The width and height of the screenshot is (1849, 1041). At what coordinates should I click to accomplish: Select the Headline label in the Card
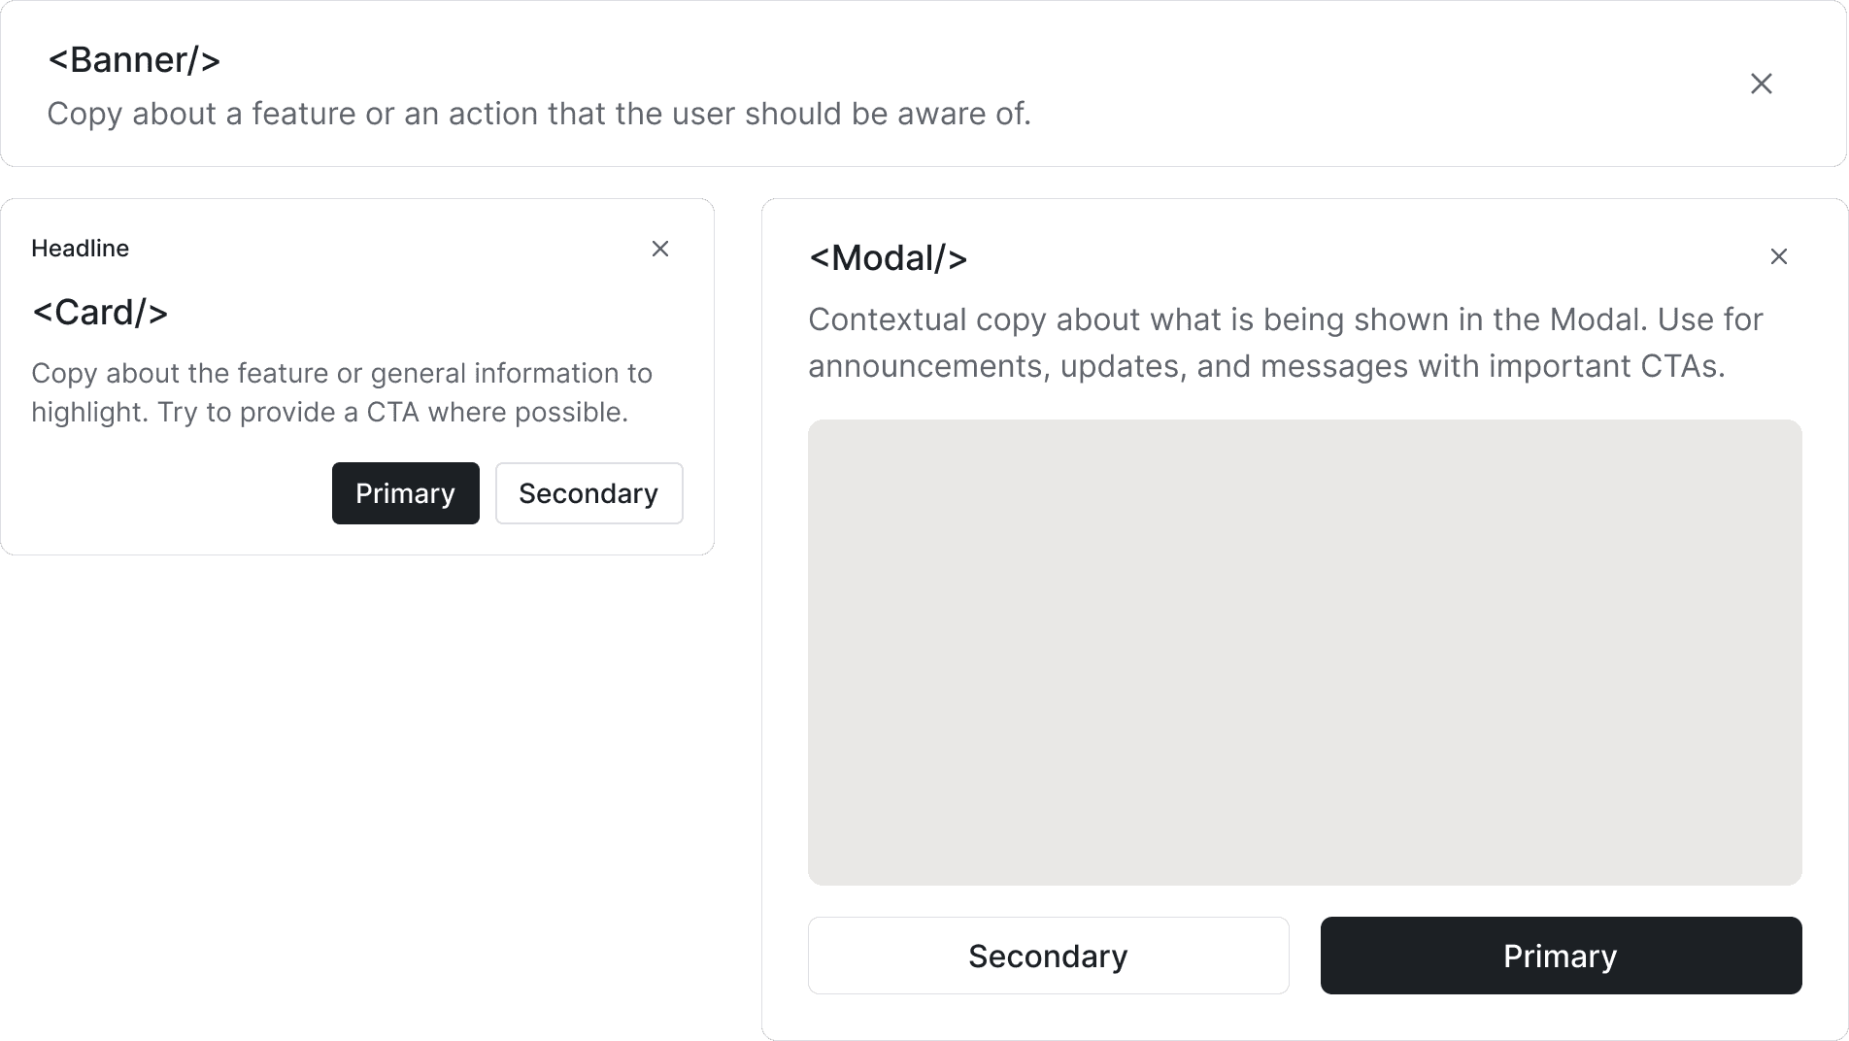pos(80,249)
